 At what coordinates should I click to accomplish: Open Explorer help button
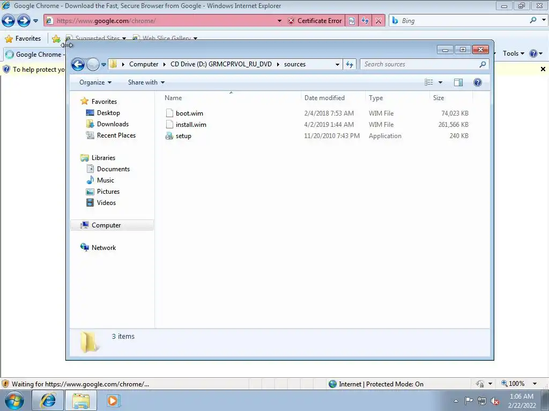pos(477,82)
